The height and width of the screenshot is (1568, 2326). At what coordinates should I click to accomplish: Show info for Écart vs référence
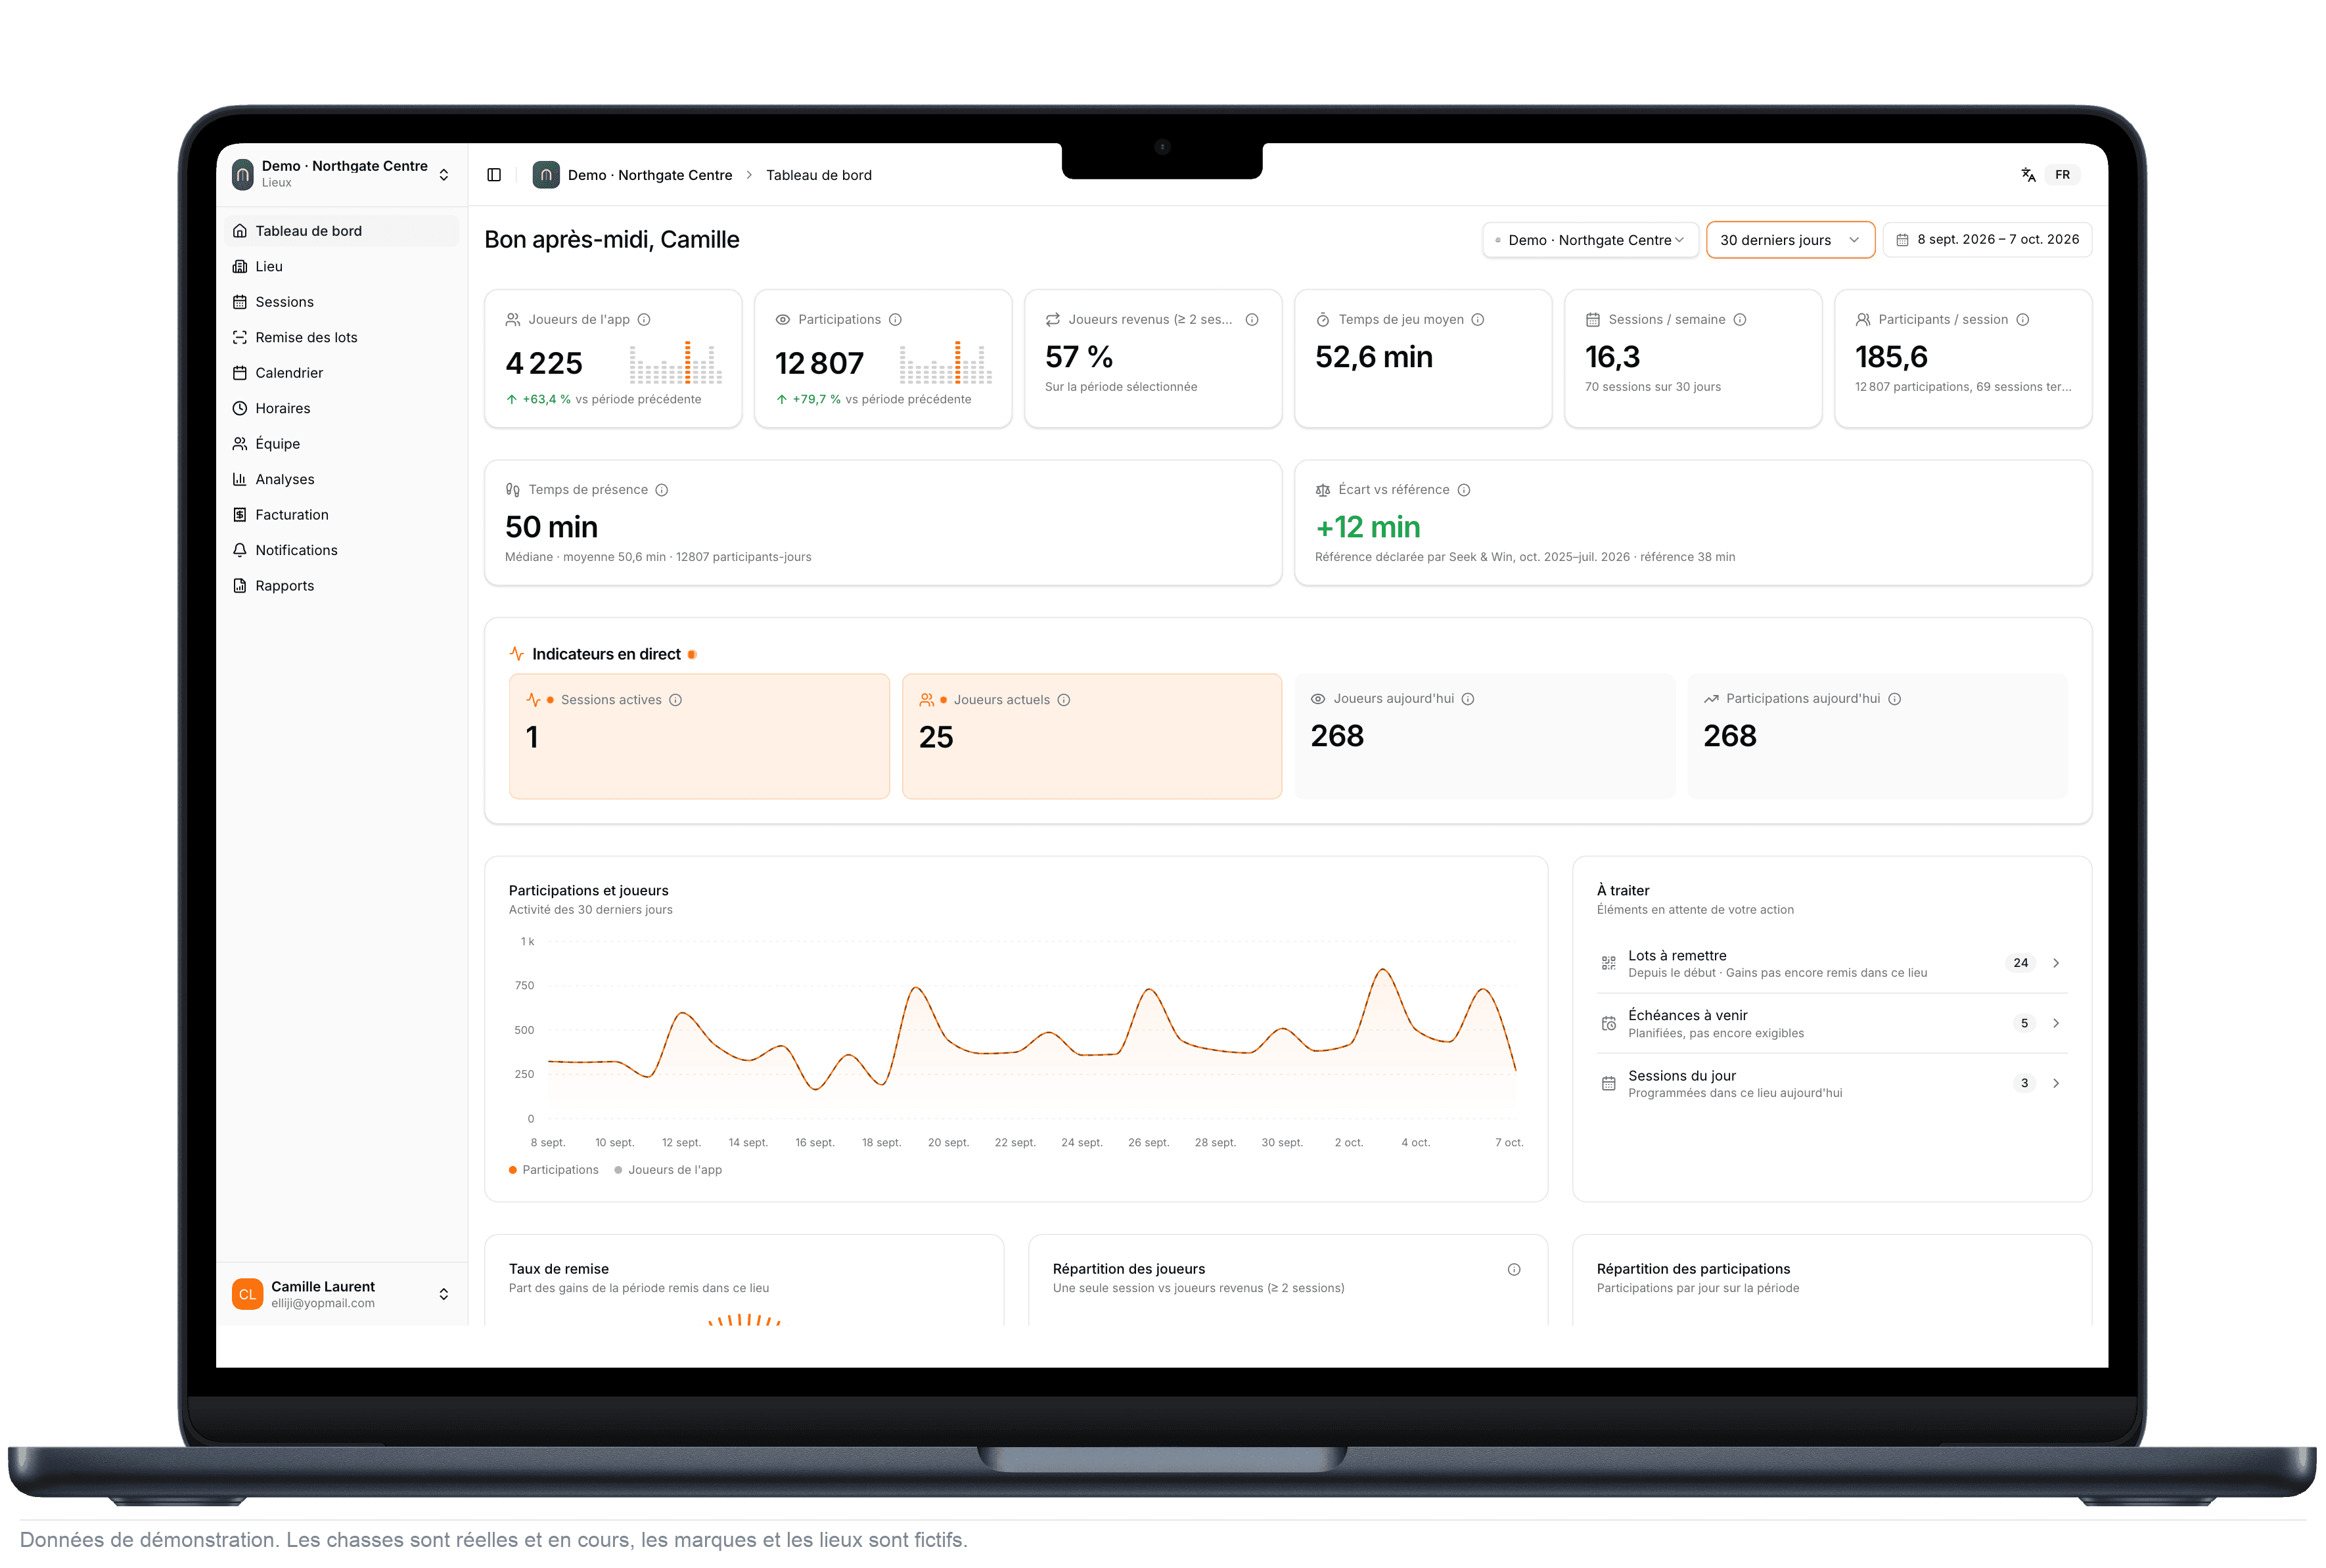pos(1463,490)
